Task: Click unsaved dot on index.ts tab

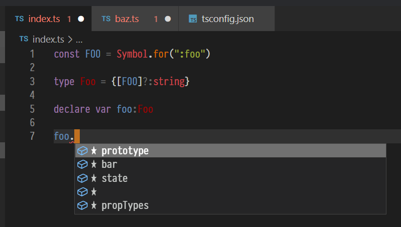Action: point(81,19)
